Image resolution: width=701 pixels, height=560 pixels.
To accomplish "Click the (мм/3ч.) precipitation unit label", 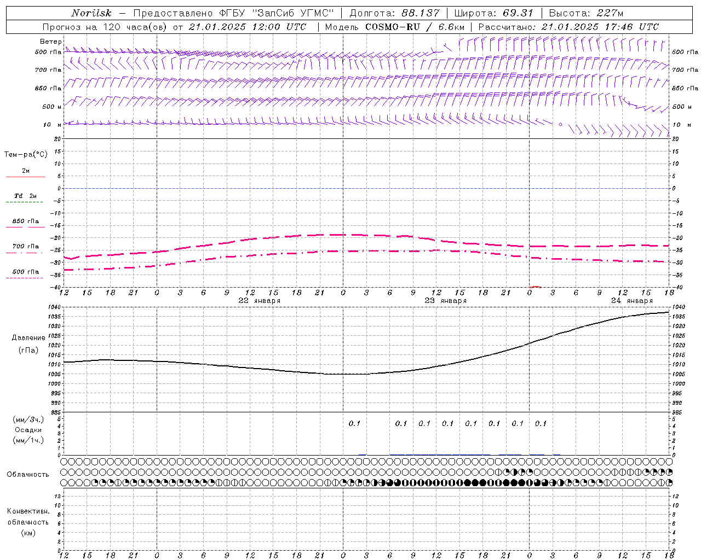I will (x=28, y=420).
